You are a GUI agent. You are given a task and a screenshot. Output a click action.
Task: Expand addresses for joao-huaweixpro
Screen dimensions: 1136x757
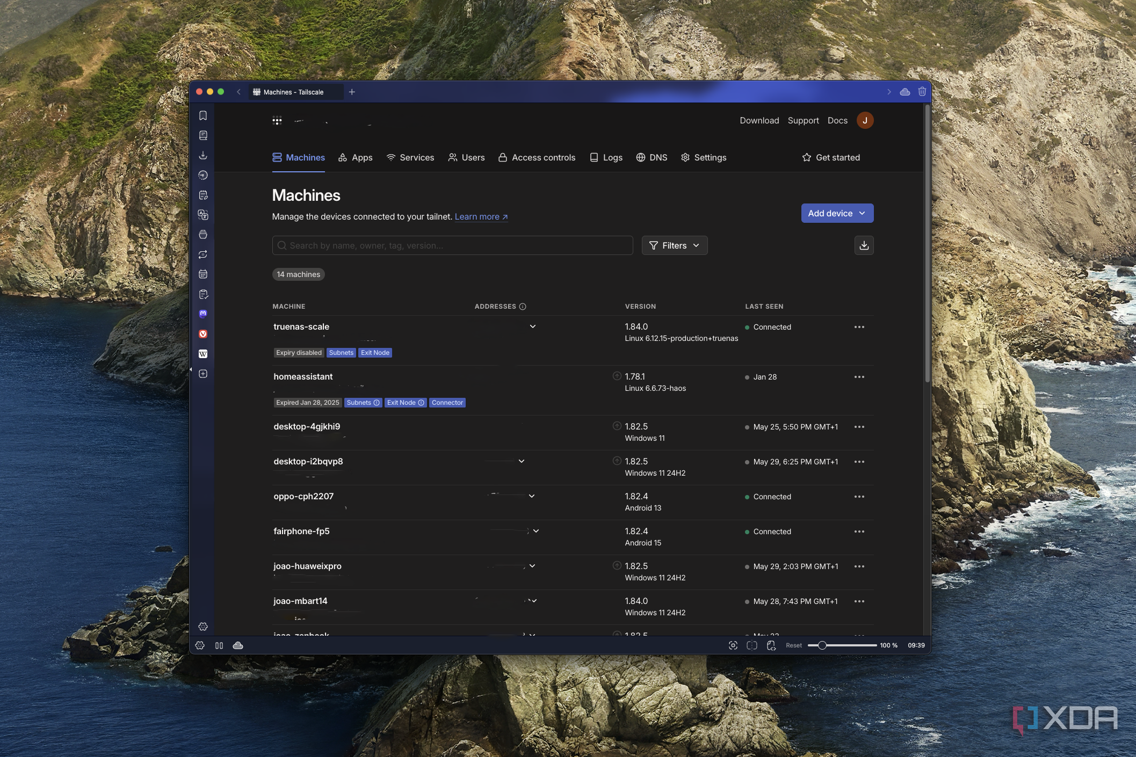point(532,566)
